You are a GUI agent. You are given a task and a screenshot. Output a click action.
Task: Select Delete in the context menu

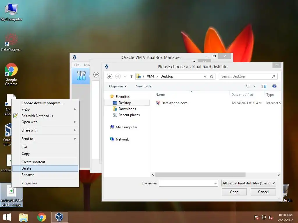click(45, 168)
